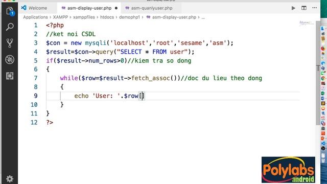Click the 'SELECT * FROM user' query string
The height and width of the screenshot is (184, 327).
coord(152,52)
